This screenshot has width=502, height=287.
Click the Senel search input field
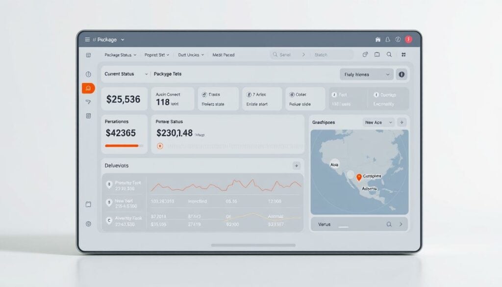pos(288,55)
